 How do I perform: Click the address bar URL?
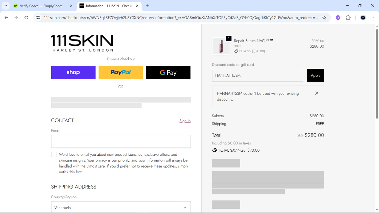(181, 18)
